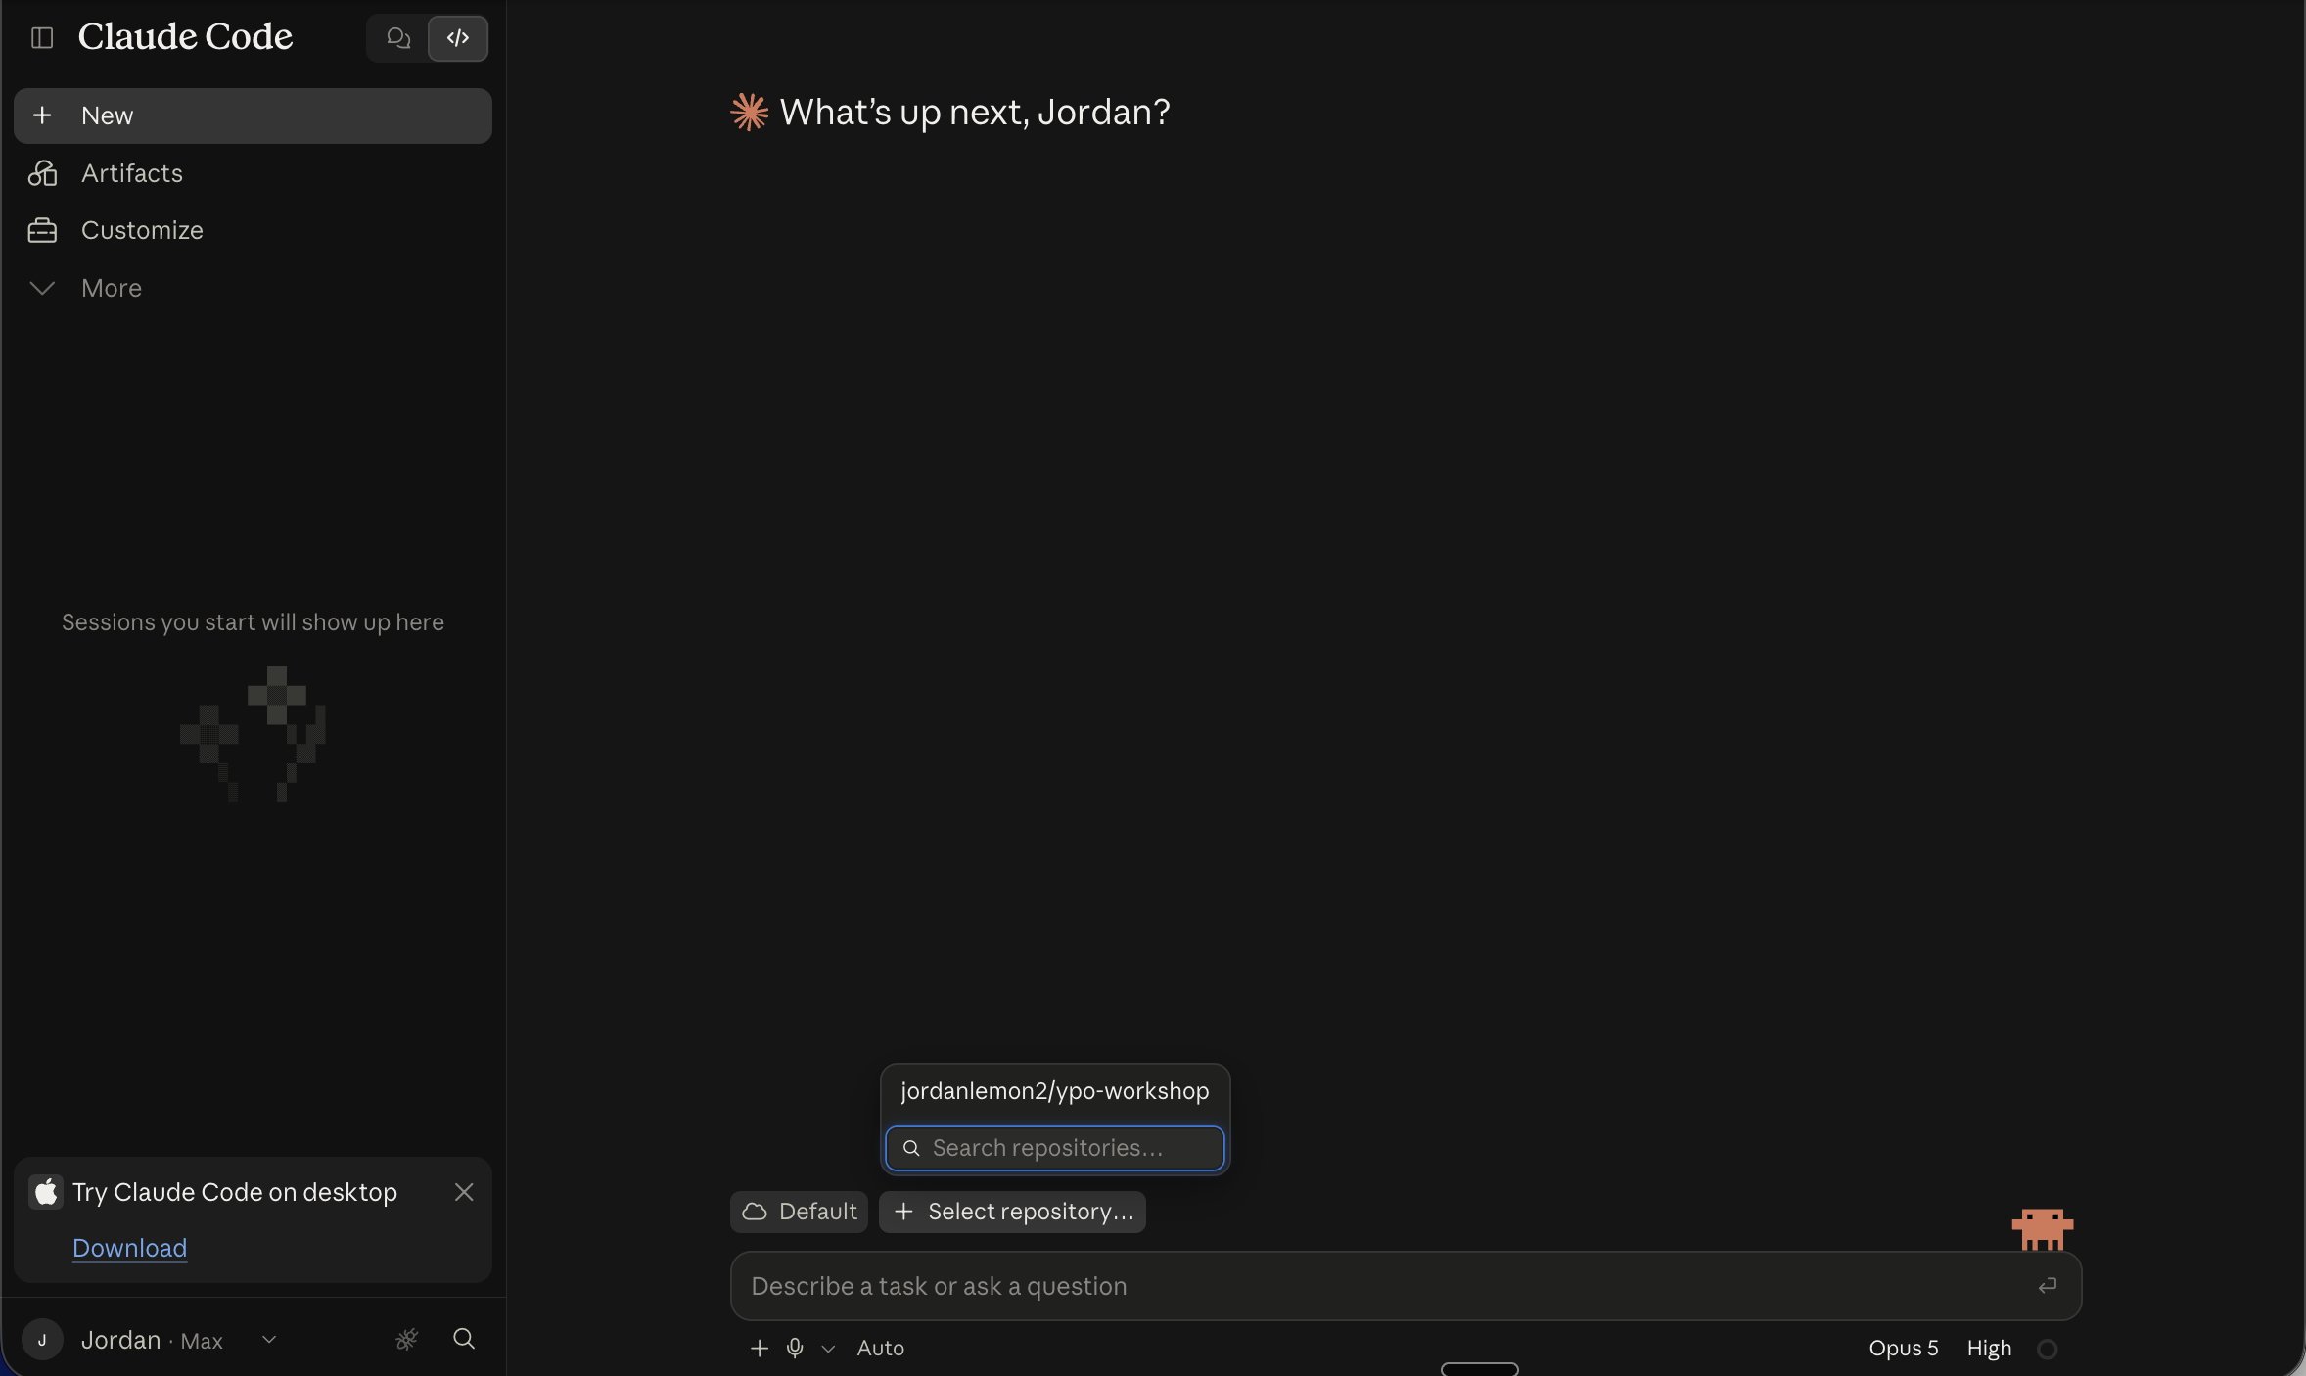Start voice input with microphone icon
The image size is (2306, 1376).
pyautogui.click(x=795, y=1348)
